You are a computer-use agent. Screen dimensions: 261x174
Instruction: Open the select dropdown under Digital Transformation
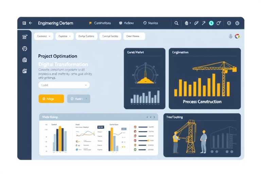click(x=64, y=85)
